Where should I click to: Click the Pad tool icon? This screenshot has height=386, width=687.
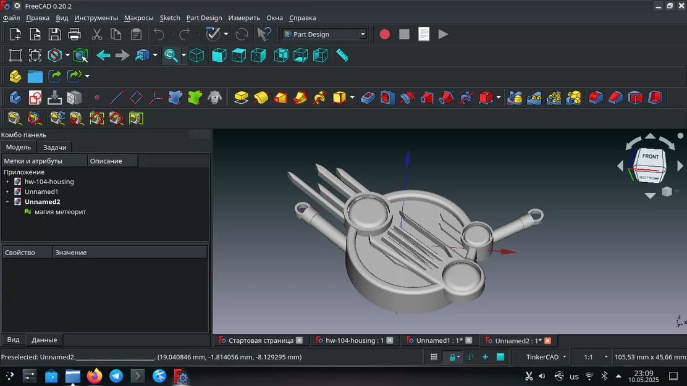[x=241, y=97]
